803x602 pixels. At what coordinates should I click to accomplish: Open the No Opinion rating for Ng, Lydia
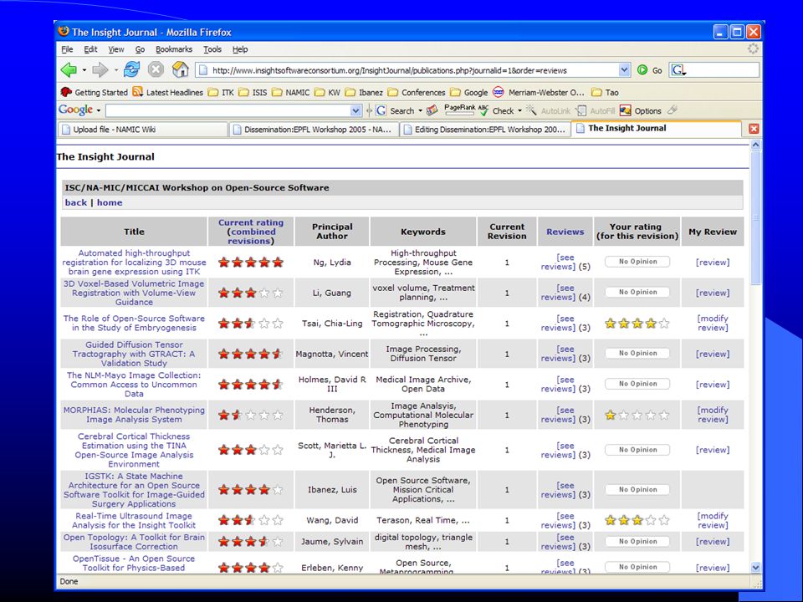click(x=637, y=262)
